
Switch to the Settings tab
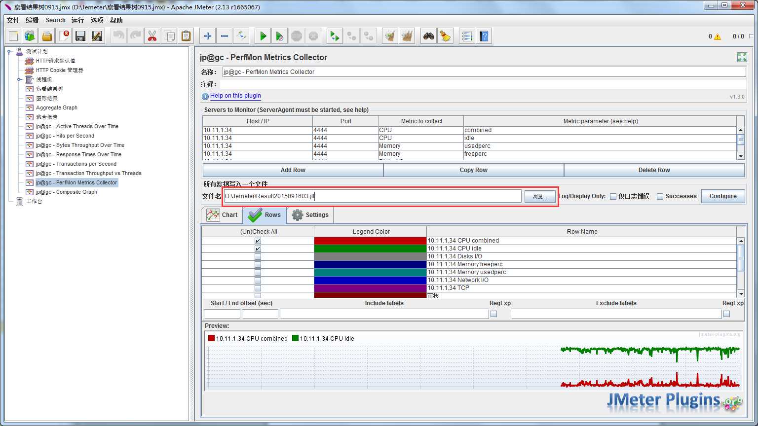pyautogui.click(x=310, y=215)
